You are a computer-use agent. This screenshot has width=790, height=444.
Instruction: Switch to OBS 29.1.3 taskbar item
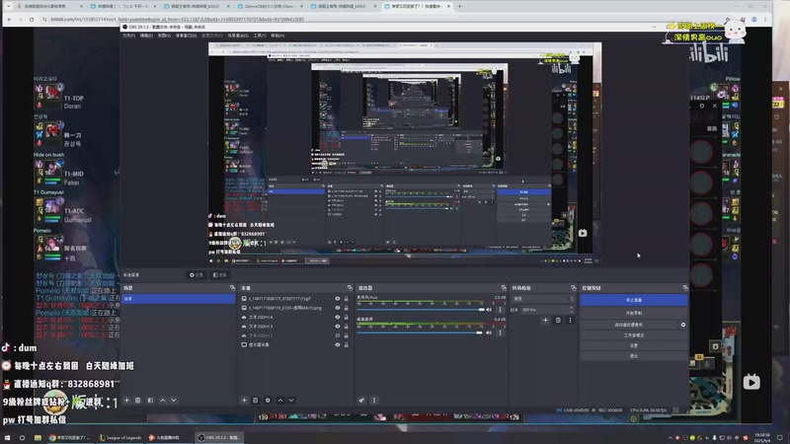(x=218, y=437)
